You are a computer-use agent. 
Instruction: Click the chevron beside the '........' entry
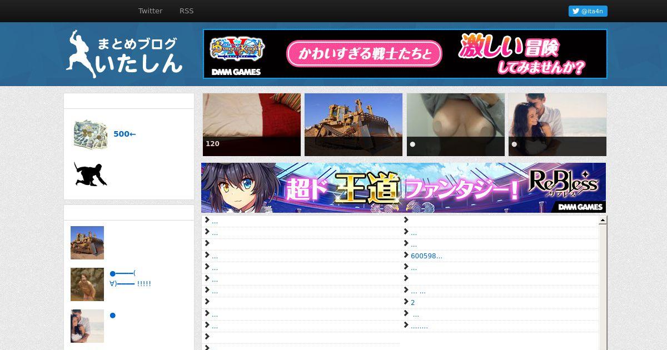coord(406,326)
